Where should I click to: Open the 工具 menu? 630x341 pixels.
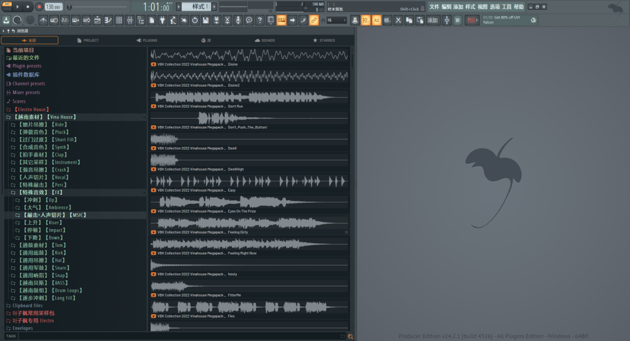click(507, 6)
